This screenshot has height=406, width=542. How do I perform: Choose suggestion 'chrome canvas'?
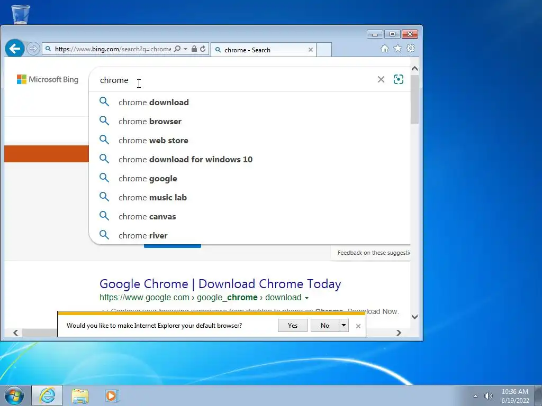point(250,216)
